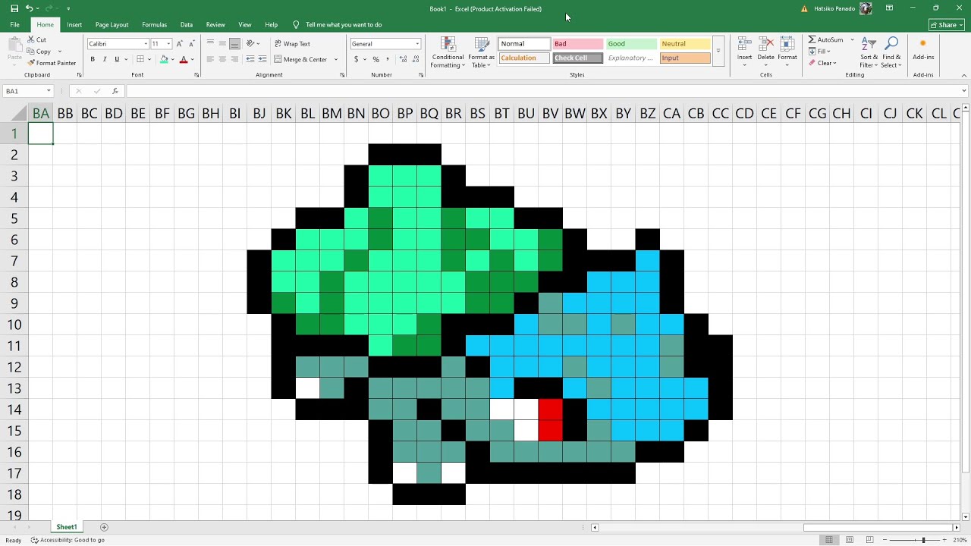Open Ribbon Display Options

(x=889, y=8)
